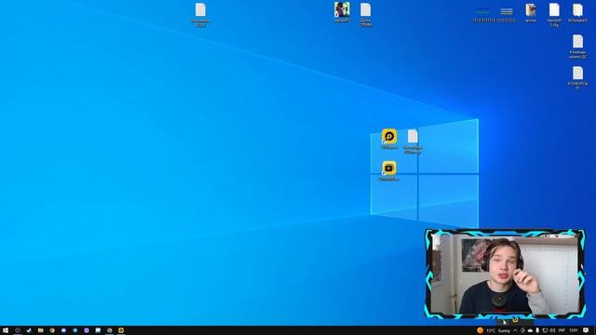Open the weather widget showing 15°C Sunny
This screenshot has width=596, height=335.
click(494, 330)
